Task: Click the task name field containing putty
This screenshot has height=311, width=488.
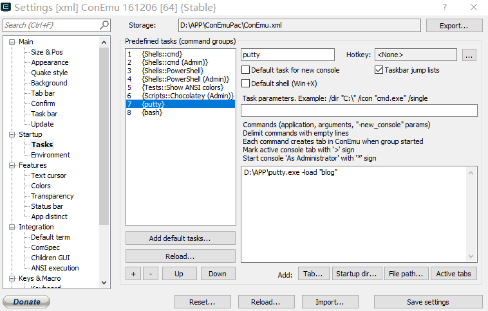Action: (288, 55)
